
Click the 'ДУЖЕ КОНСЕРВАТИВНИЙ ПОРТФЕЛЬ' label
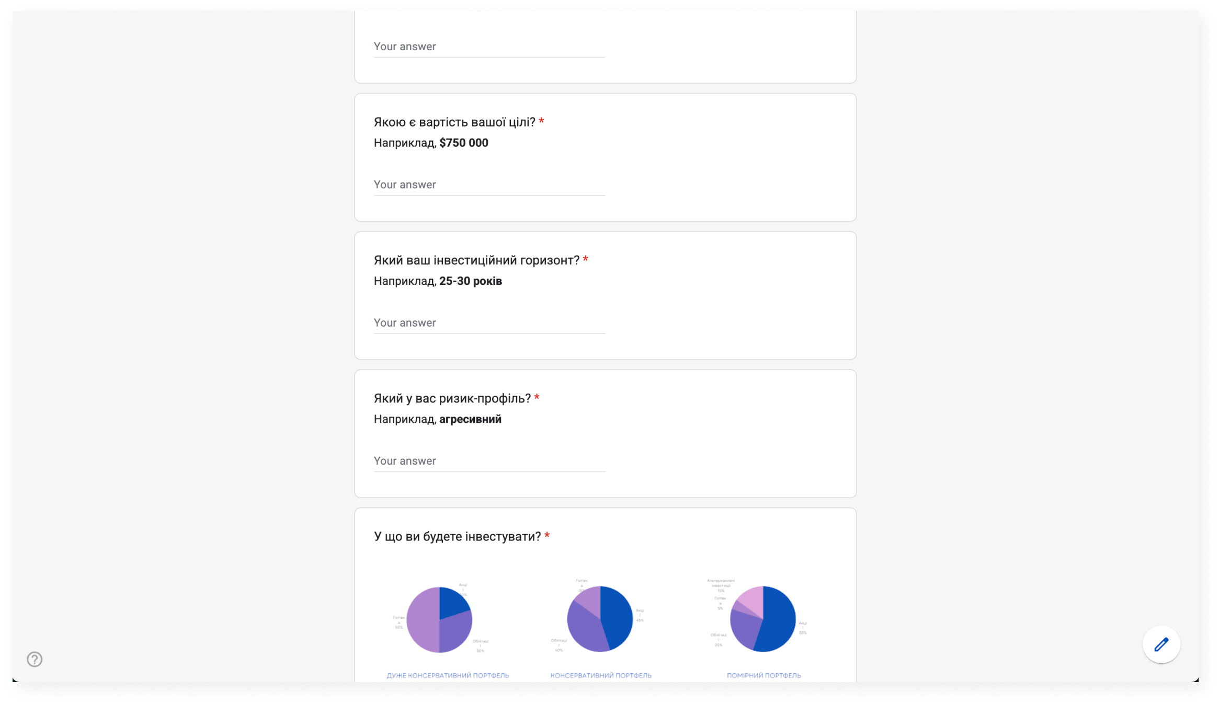pyautogui.click(x=448, y=675)
